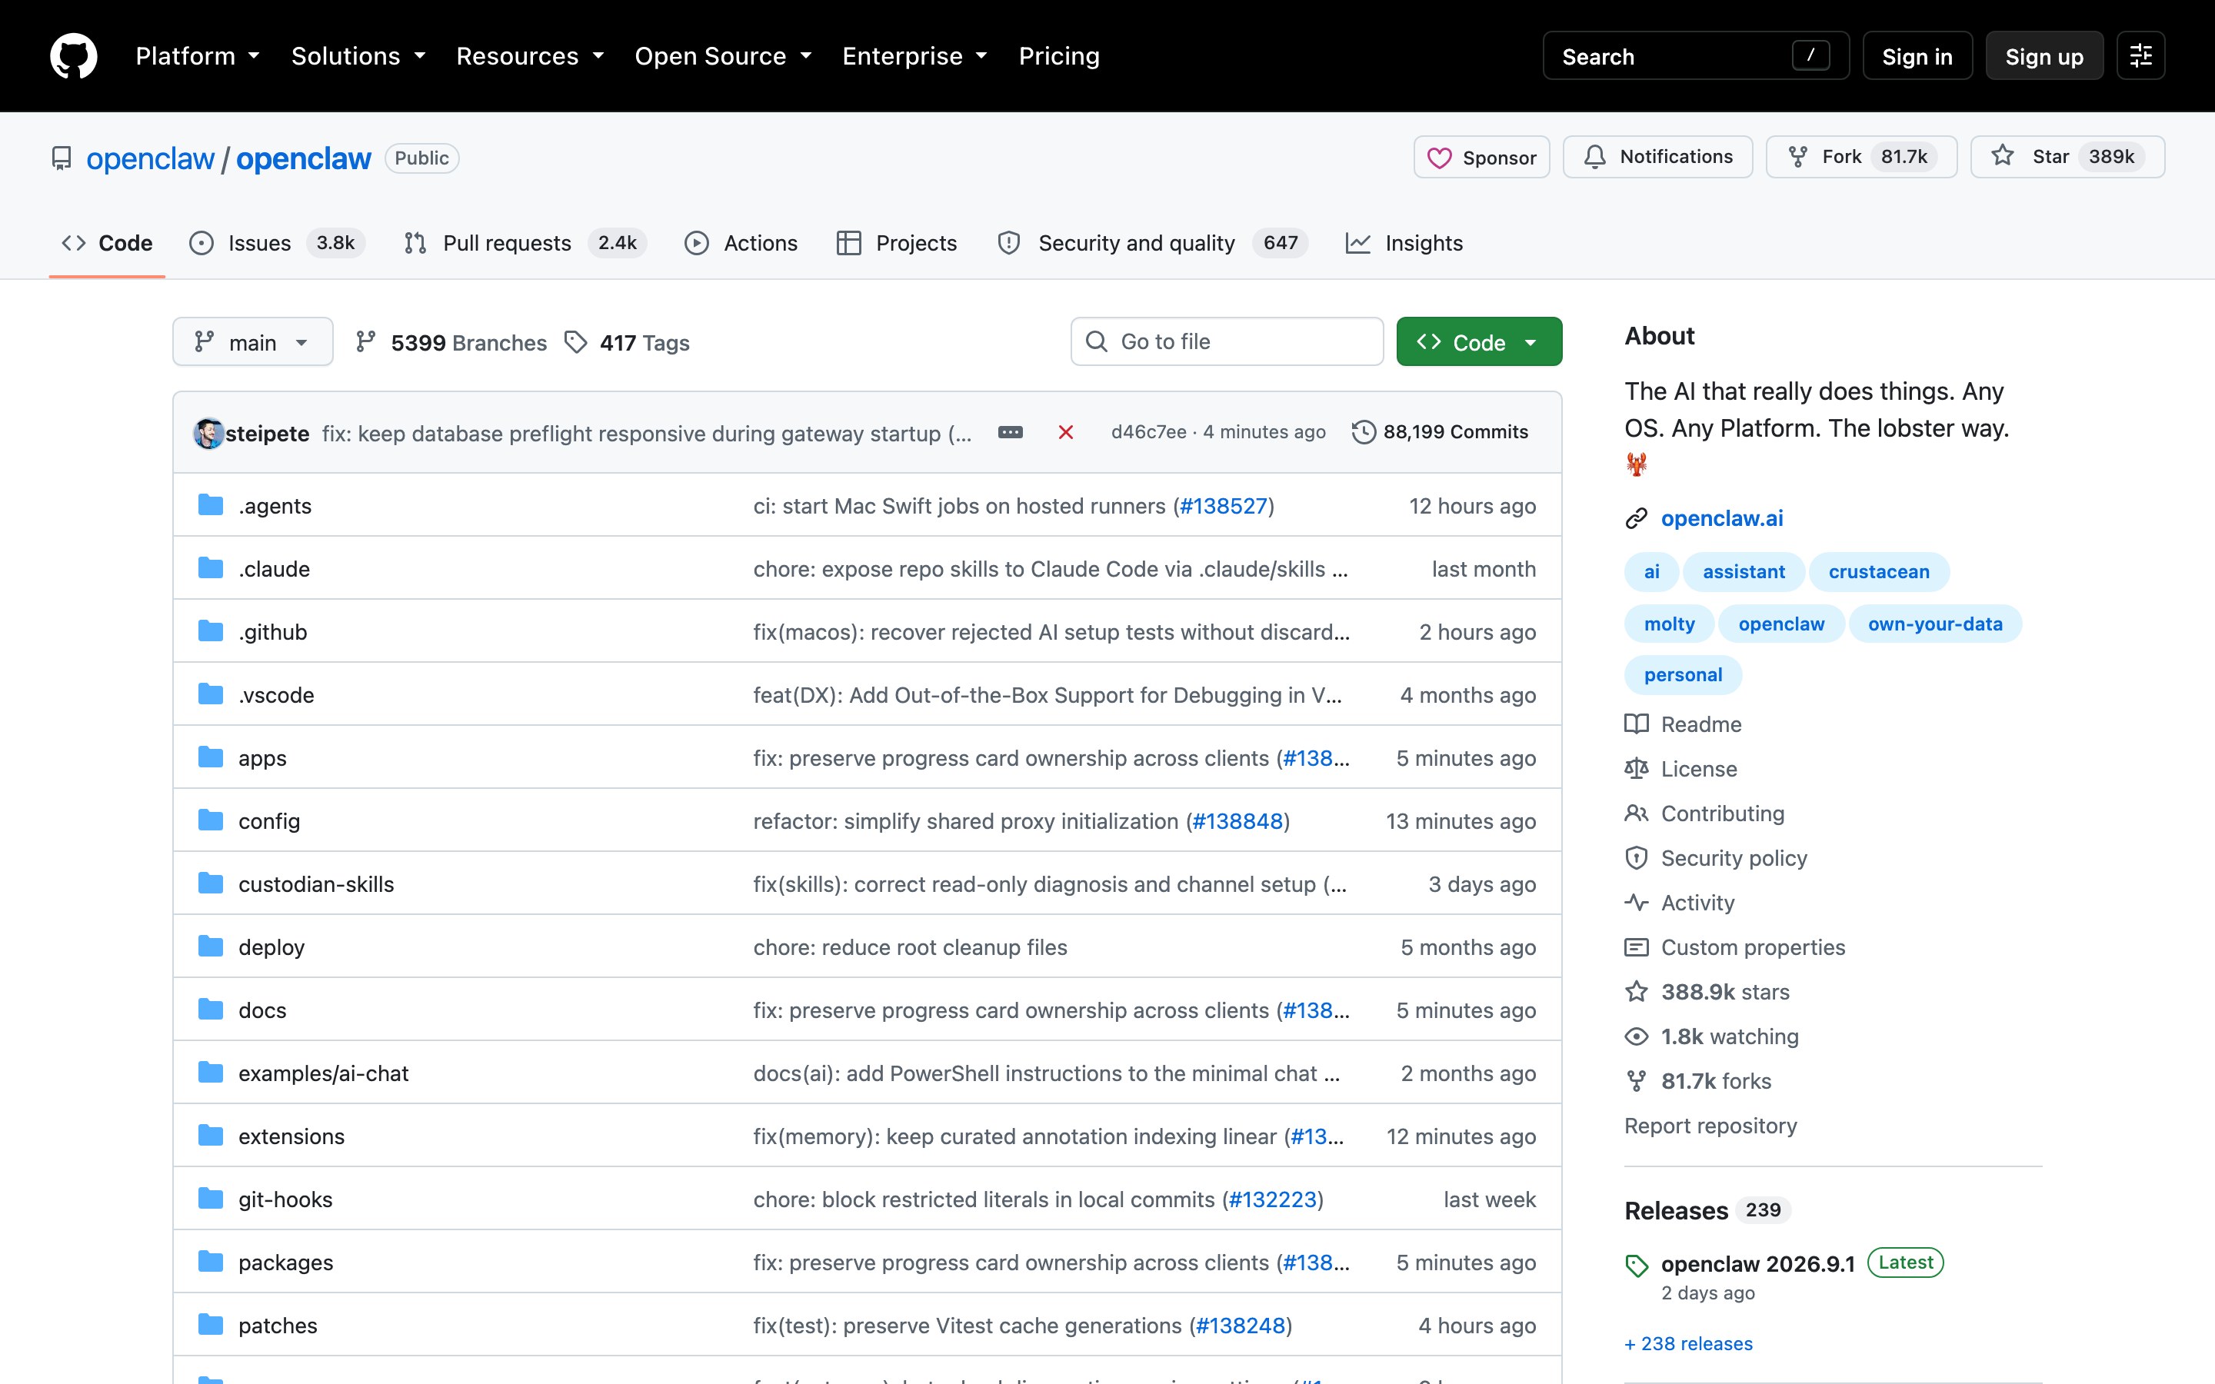
Task: Click the Sign up button
Action: [x=2043, y=56]
